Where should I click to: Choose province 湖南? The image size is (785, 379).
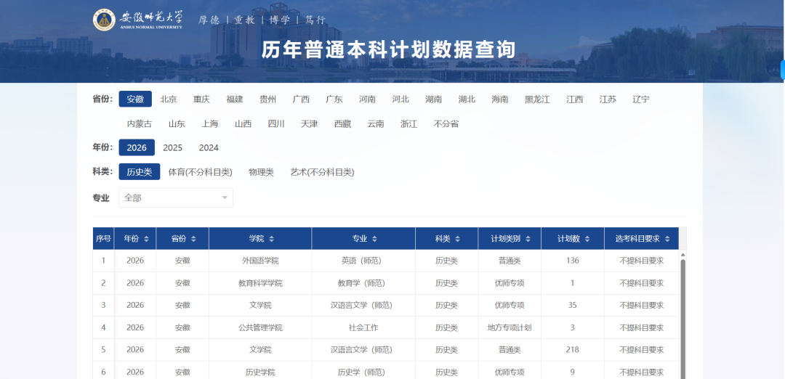pyautogui.click(x=433, y=99)
